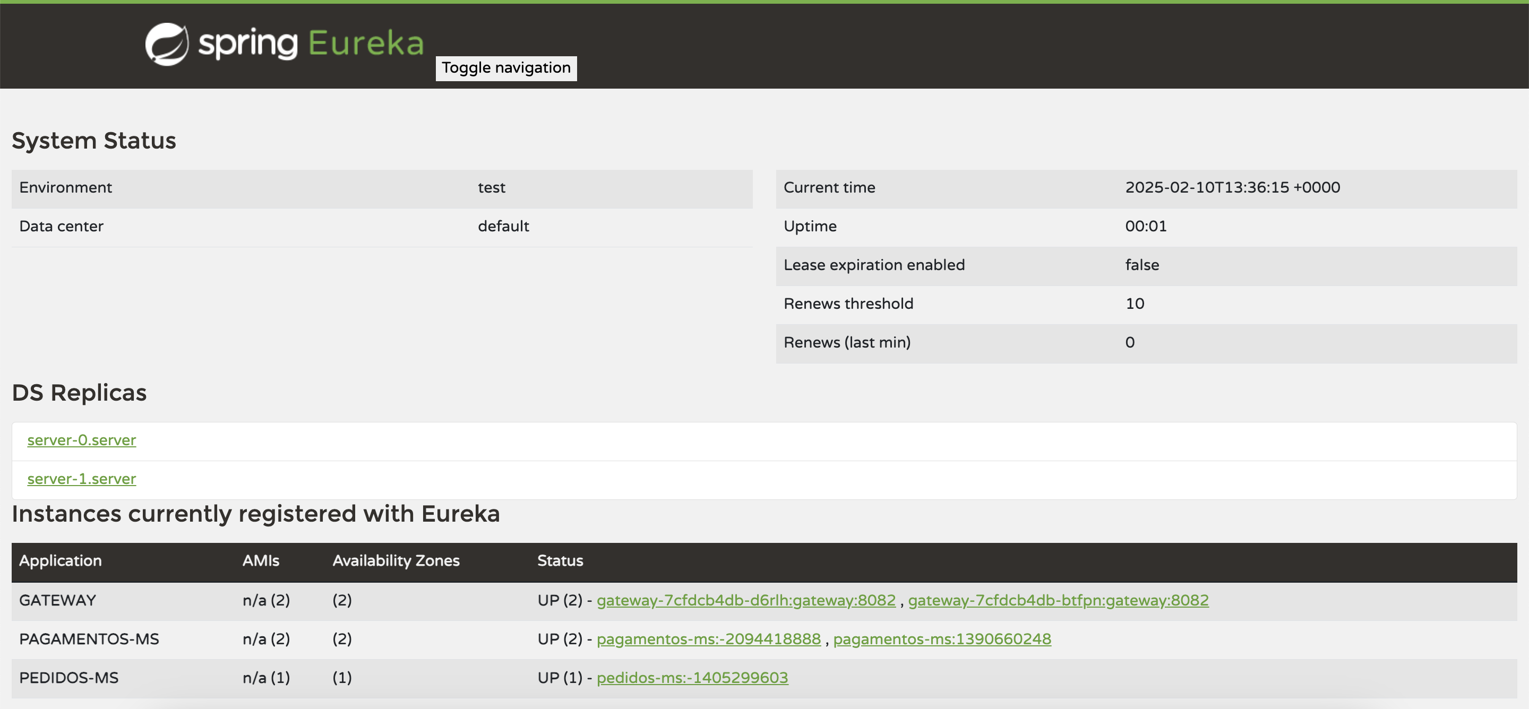Open the server-0.server replica link
The width and height of the screenshot is (1529, 709).
tap(81, 440)
